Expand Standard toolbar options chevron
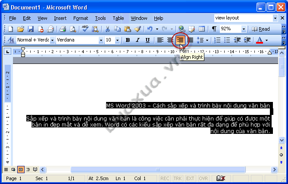Screen dimensions: 288x184 [x=284, y=29]
